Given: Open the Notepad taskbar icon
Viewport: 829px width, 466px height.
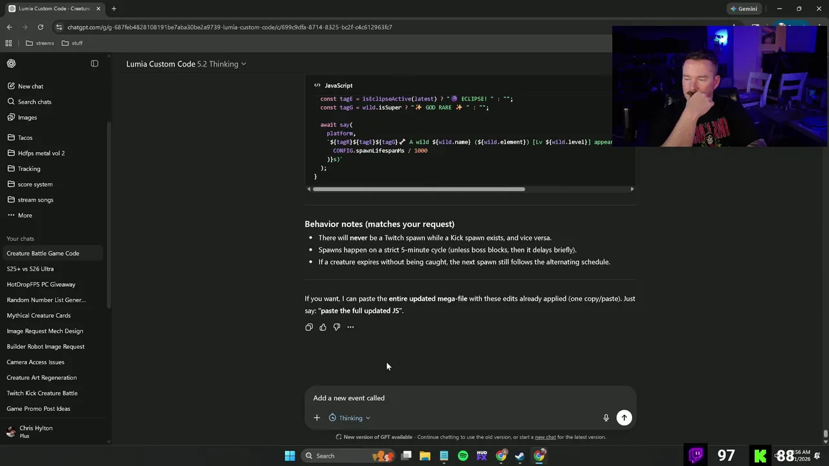Looking at the screenshot, I should 444,456.
